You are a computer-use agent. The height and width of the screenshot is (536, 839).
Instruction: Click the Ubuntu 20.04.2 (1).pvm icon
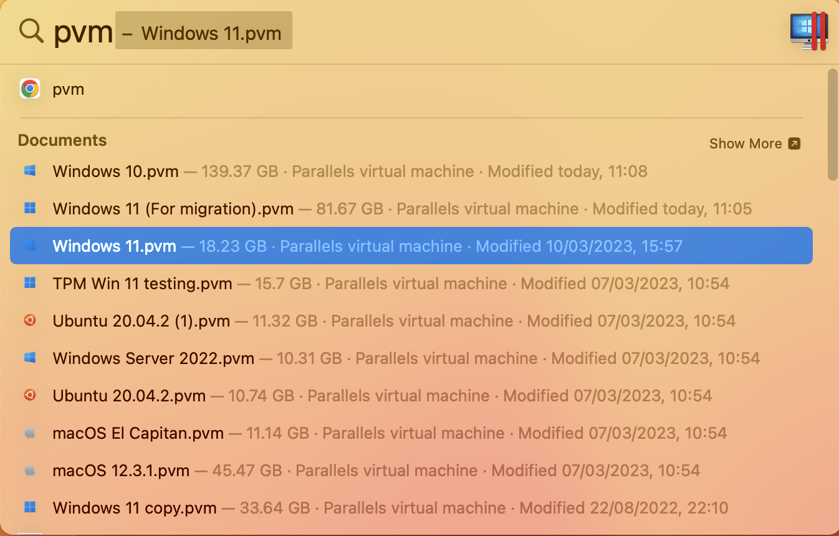(x=29, y=320)
